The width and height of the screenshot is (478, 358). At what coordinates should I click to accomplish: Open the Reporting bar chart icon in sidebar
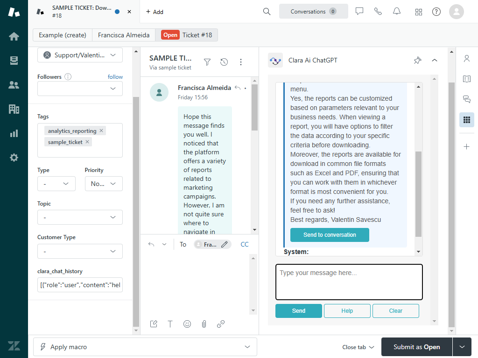[14, 133]
